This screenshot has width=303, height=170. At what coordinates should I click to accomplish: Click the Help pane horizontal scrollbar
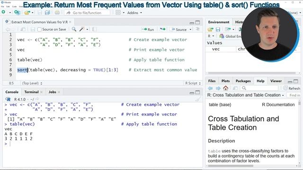coord(231,166)
